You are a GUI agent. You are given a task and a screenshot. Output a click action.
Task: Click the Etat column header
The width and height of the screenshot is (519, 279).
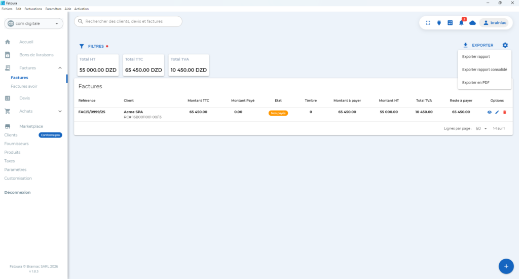tap(278, 101)
